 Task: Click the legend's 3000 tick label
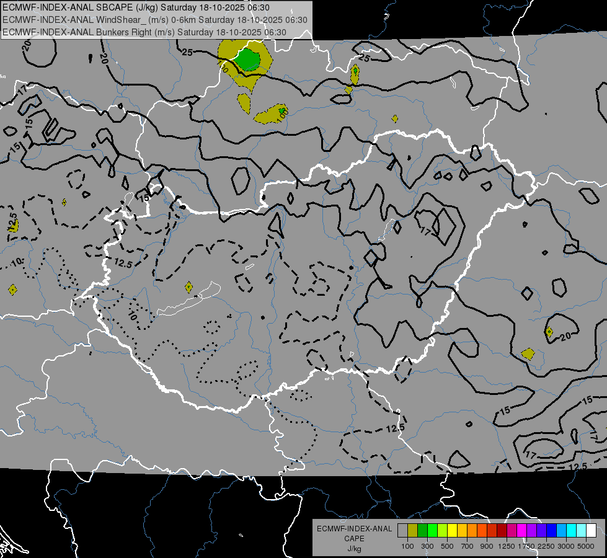pyautogui.click(x=566, y=546)
